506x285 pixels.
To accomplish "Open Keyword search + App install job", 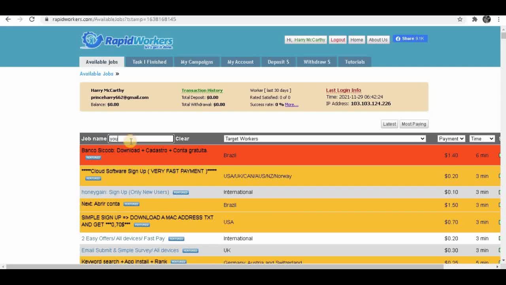I will [x=124, y=261].
